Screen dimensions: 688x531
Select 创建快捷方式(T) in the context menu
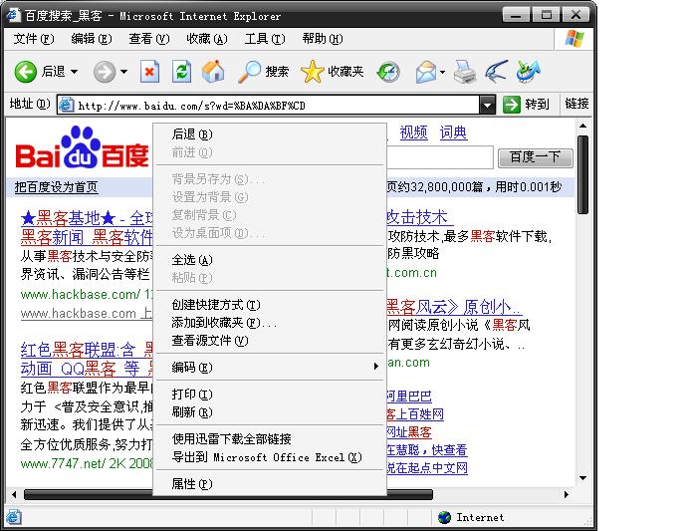tap(270, 305)
